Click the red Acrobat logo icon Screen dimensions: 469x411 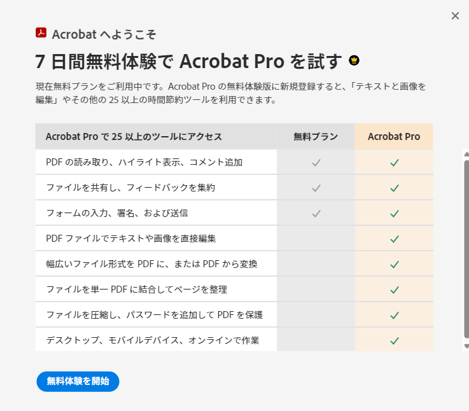(x=41, y=33)
